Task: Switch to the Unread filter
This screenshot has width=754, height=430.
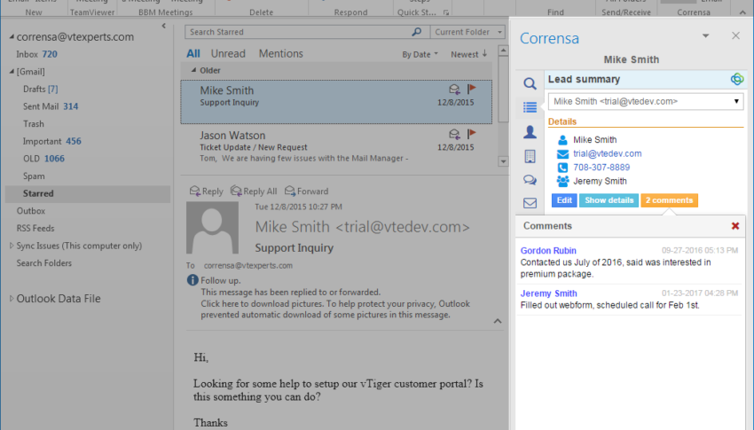Action: click(228, 54)
